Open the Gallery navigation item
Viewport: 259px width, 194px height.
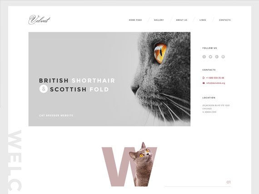click(159, 20)
